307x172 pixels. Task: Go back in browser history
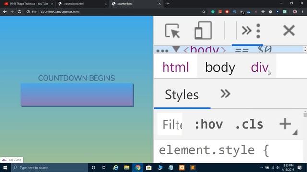pos(5,11)
